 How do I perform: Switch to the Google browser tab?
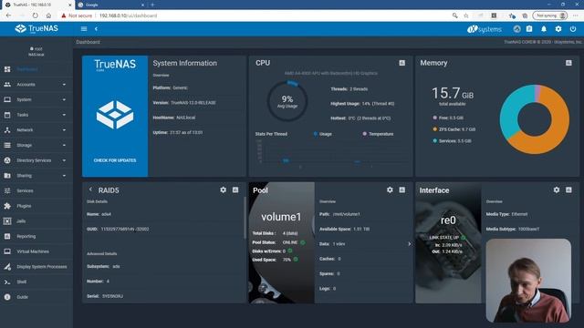[x=111, y=5]
